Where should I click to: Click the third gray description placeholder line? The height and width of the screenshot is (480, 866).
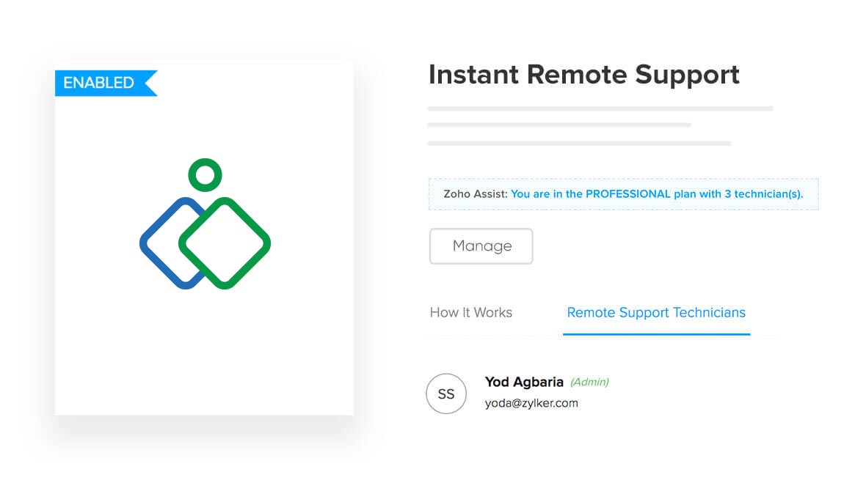579,144
